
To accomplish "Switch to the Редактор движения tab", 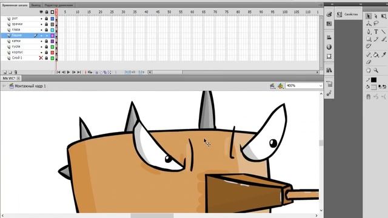I will (x=59, y=5).
